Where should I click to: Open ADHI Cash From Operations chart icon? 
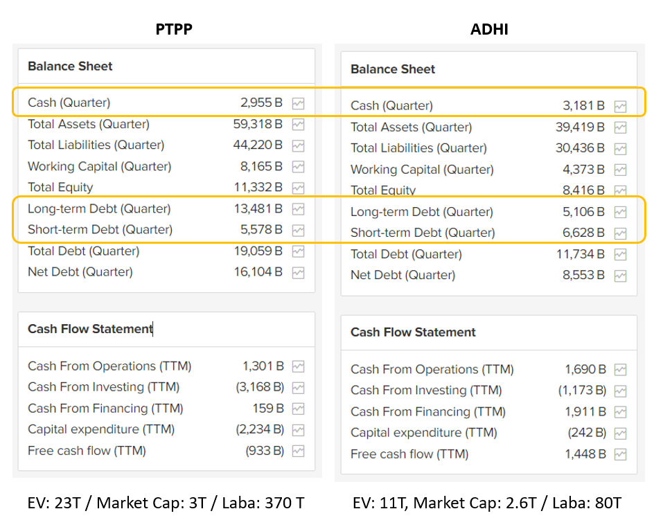(620, 370)
